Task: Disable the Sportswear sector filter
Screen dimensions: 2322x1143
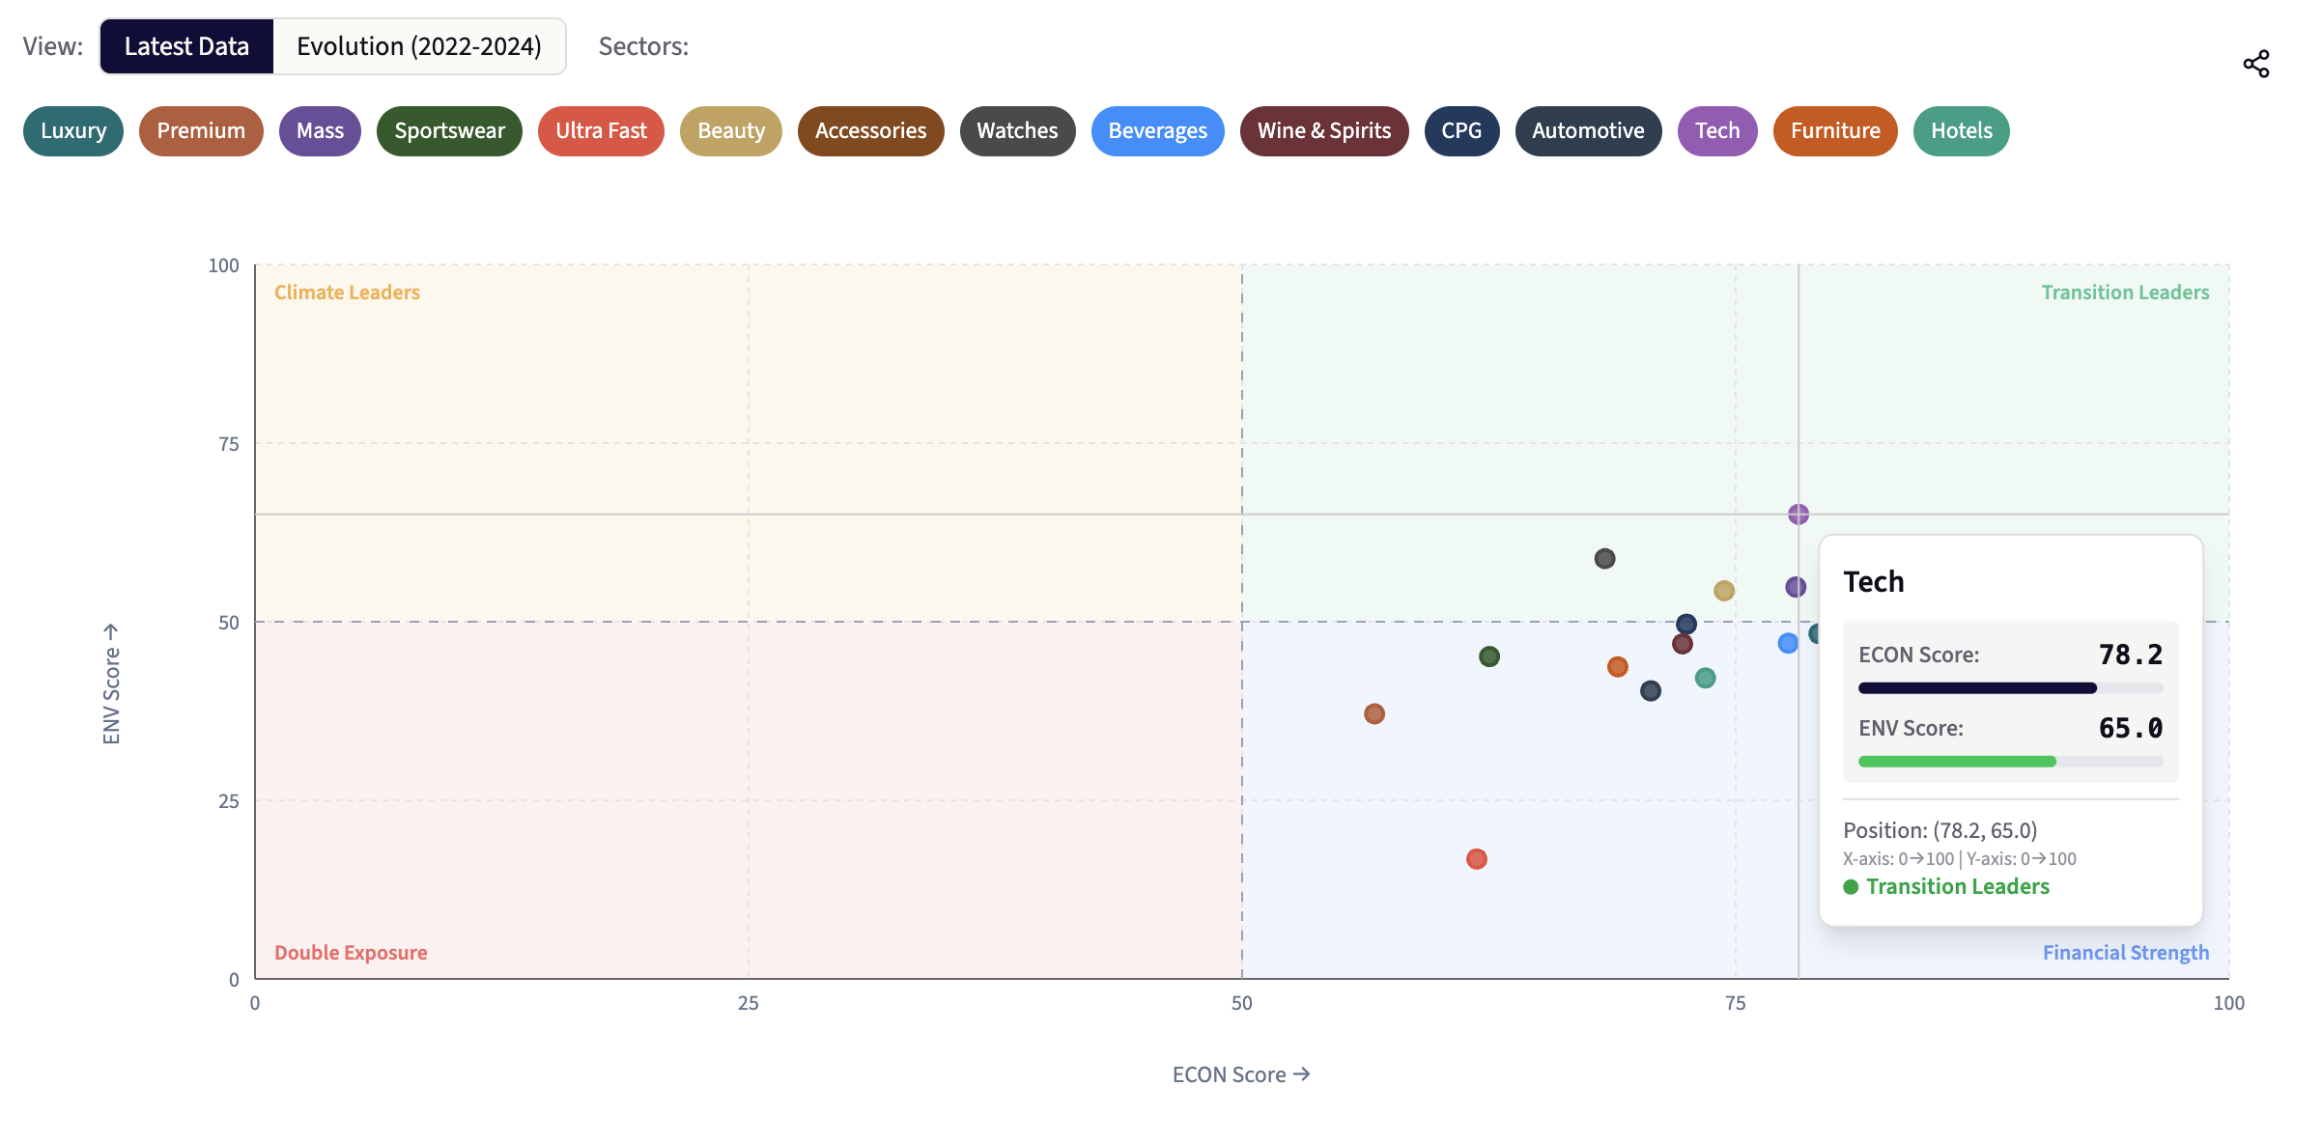Action: (x=449, y=130)
